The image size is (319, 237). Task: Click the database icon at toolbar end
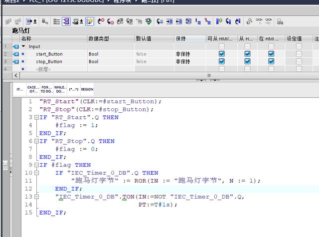(280, 21)
